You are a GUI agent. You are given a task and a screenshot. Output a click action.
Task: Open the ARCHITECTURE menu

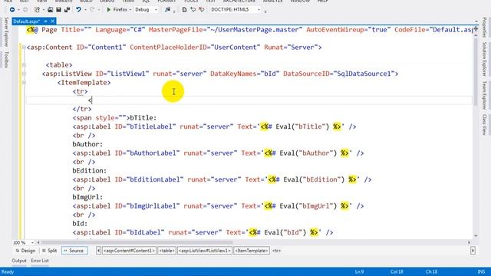click(239, 2)
